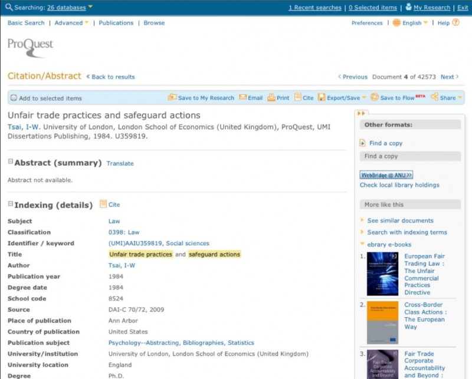This screenshot has width=472, height=379.
Task: Click the WebBridge @ ANU button
Action: 386,175
